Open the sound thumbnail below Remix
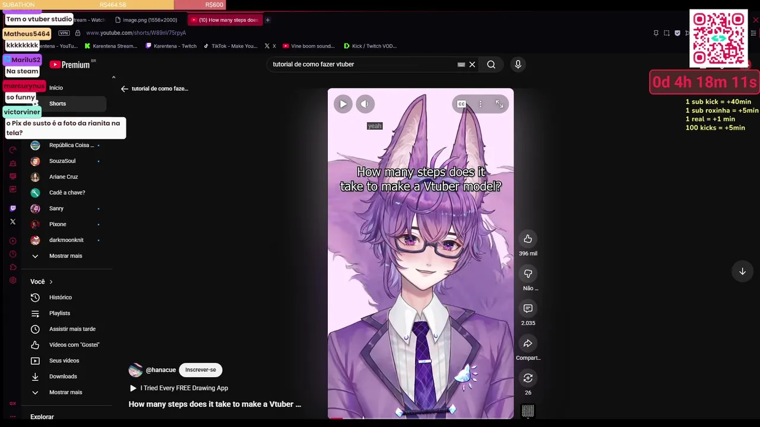The width and height of the screenshot is (760, 427). click(528, 410)
